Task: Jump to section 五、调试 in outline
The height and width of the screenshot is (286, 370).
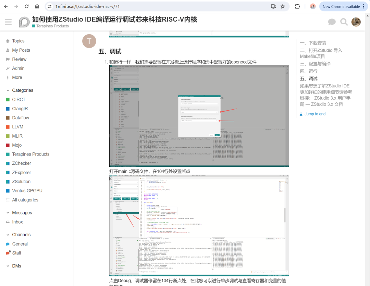Action: point(309,78)
